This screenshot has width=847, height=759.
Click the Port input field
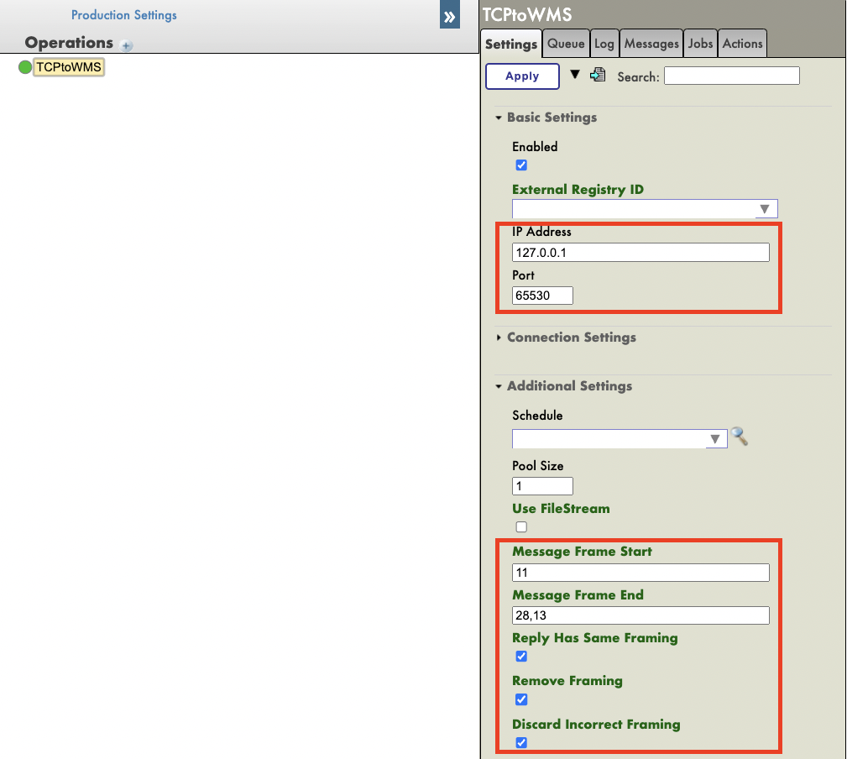click(x=542, y=296)
